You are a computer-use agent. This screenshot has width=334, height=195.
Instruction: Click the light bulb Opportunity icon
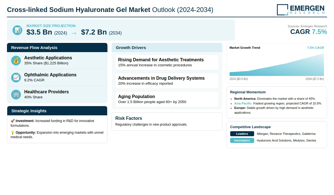coord(13,133)
